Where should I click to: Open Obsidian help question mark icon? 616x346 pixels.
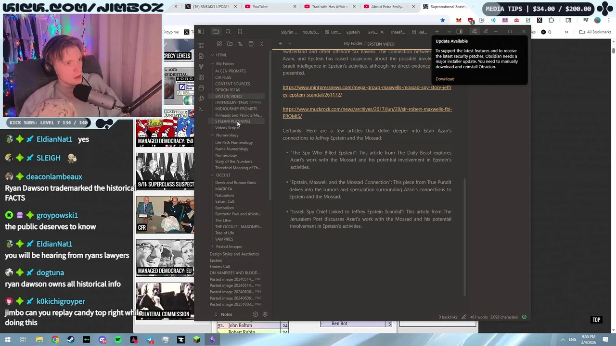[255, 314]
